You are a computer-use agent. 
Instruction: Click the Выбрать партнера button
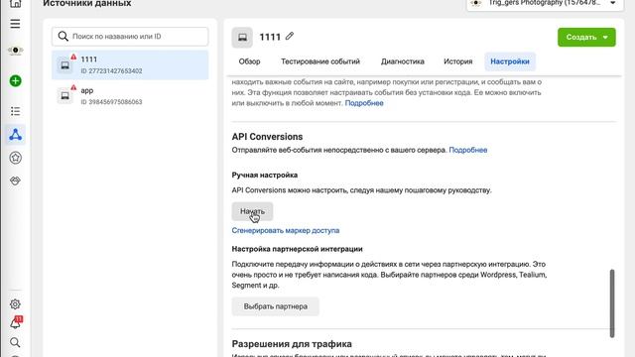click(276, 306)
